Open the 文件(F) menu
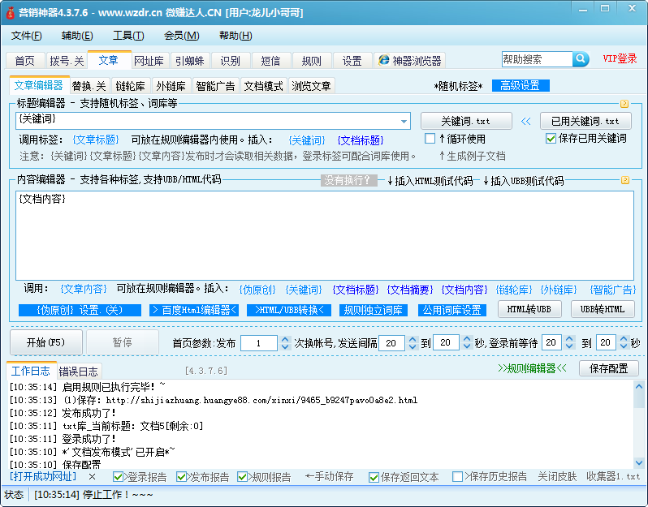 (x=27, y=36)
